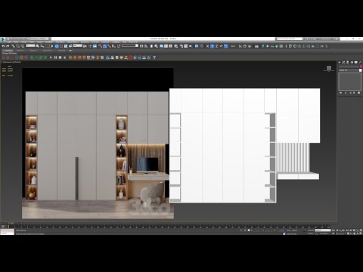Click the Set Key button
Image resolution: width=363 pixels, height=272 pixels.
click(x=311, y=233)
